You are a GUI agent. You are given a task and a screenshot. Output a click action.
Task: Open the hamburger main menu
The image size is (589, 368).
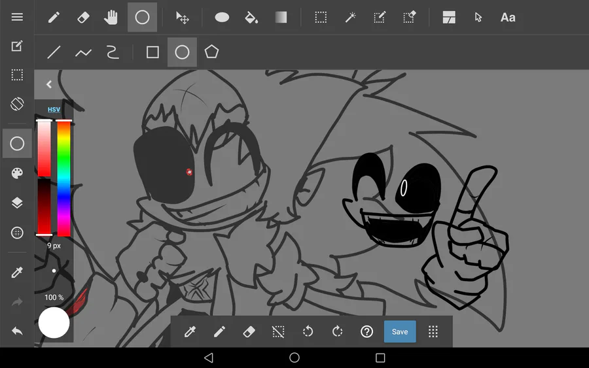(17, 17)
